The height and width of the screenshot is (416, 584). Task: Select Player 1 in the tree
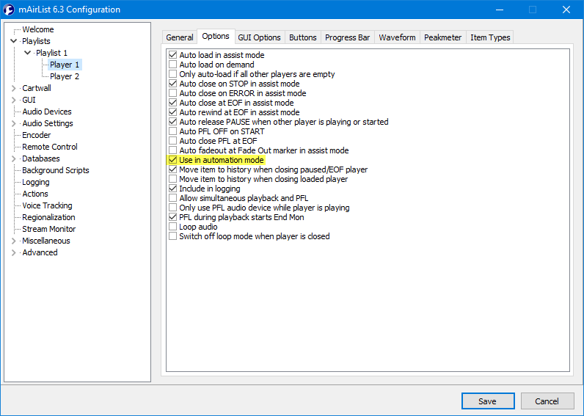(x=65, y=65)
